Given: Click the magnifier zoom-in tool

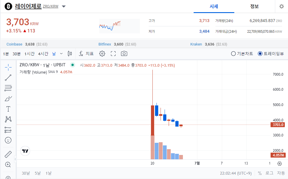Looking at the screenshot, I should coord(8,165).
